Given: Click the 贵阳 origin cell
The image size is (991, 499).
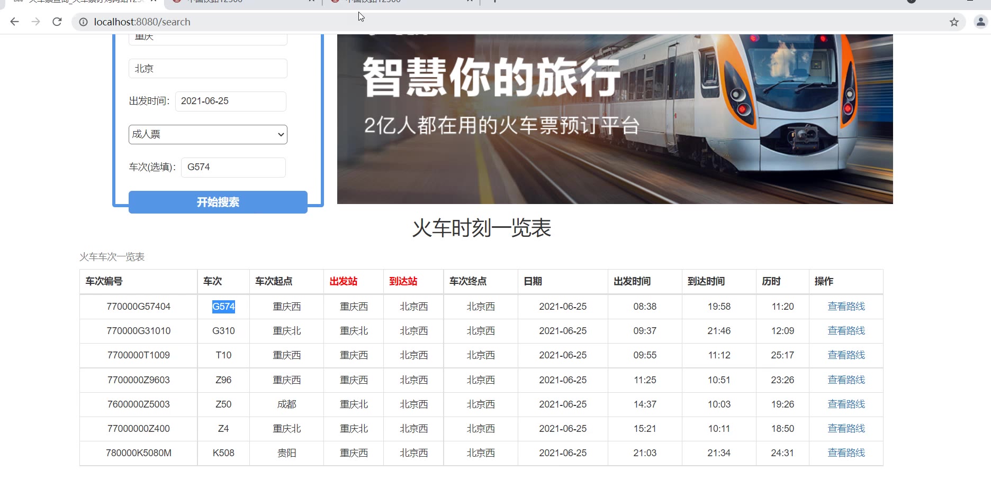Looking at the screenshot, I should point(287,453).
